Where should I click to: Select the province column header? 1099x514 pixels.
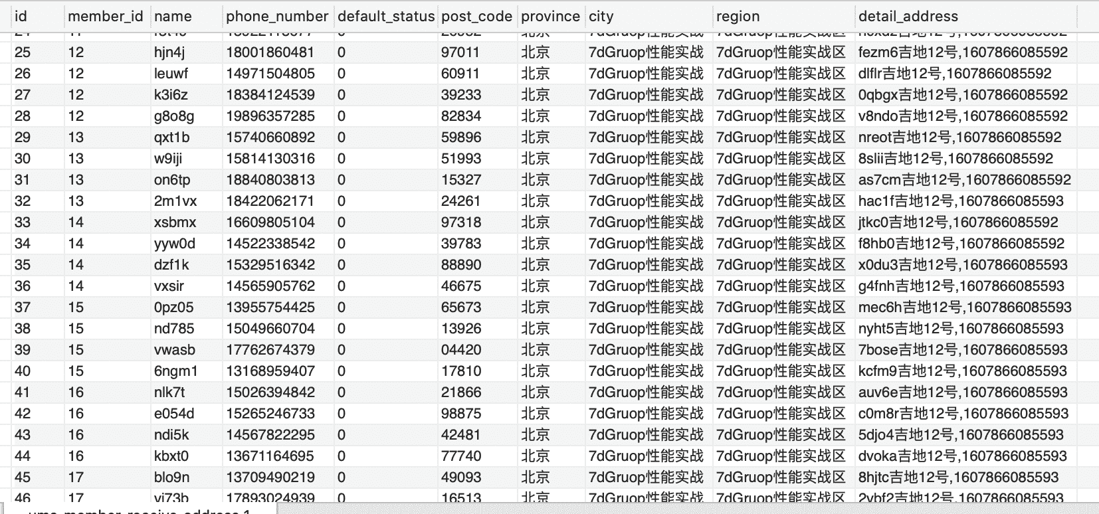tap(550, 17)
